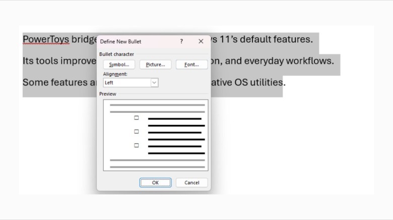
Task: Confirm the new bullet with OK
Action: click(155, 183)
